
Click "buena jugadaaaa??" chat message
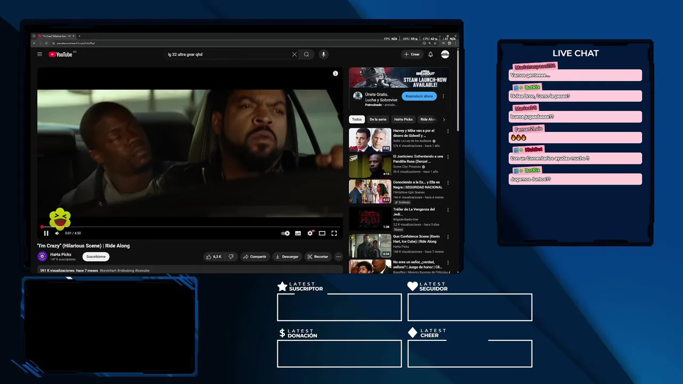point(575,117)
